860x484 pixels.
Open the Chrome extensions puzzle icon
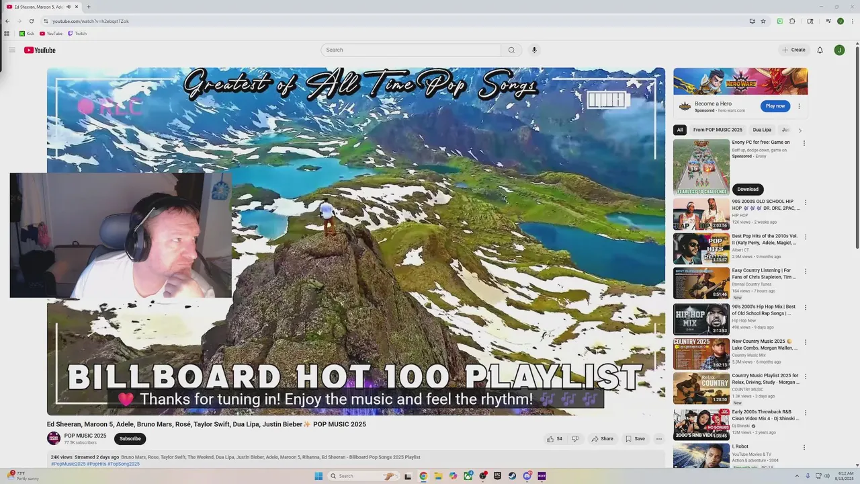(x=792, y=21)
